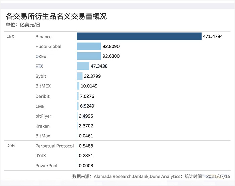Click the Deribit row label
Screen dimensions: 235x186
[x=42, y=96]
